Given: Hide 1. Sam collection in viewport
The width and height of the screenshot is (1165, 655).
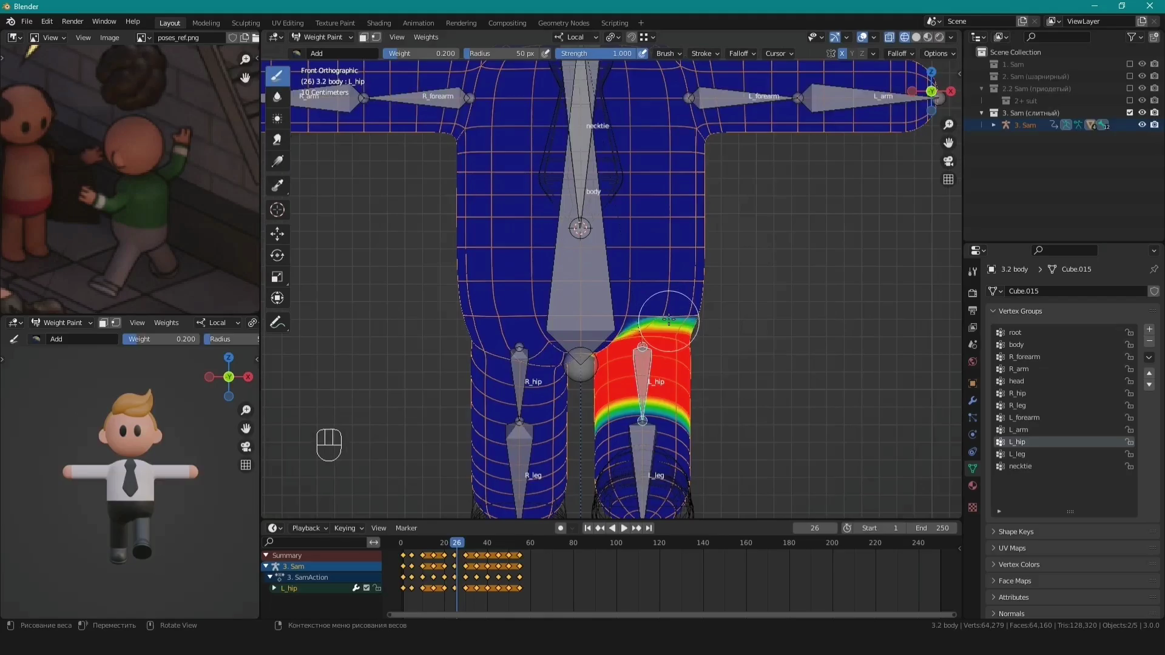Looking at the screenshot, I should tap(1142, 64).
